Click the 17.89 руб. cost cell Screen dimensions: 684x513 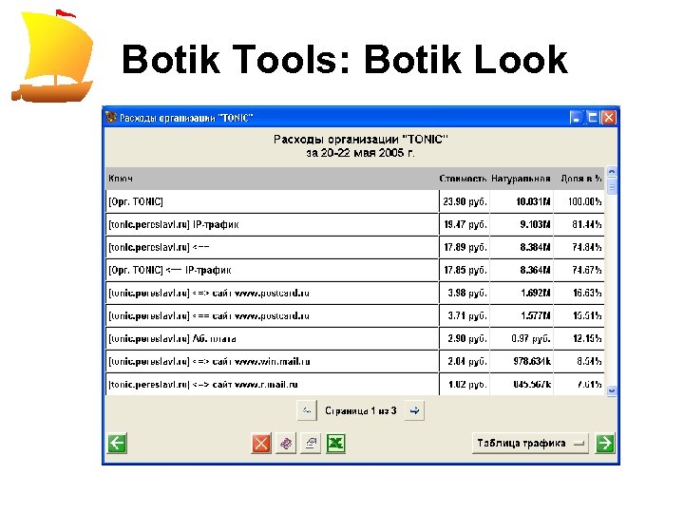(x=465, y=247)
